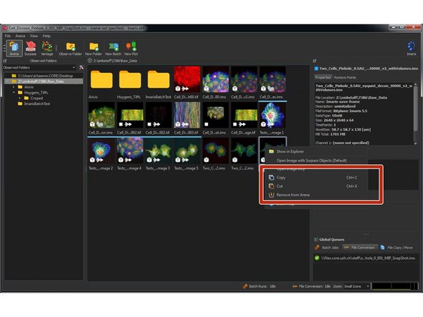Image resolution: width=423 pixels, height=317 pixels.
Task: Click the File Conversion status bar icon
Action: (x=295, y=286)
